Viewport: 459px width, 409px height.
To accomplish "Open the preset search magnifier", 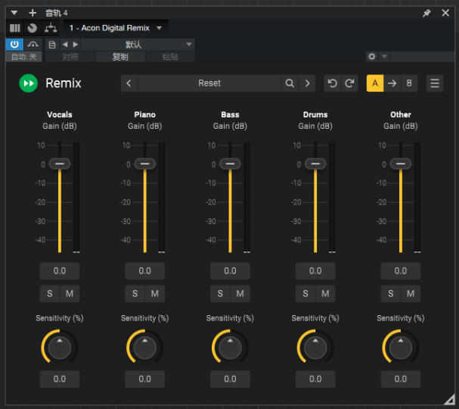I will click(x=290, y=83).
